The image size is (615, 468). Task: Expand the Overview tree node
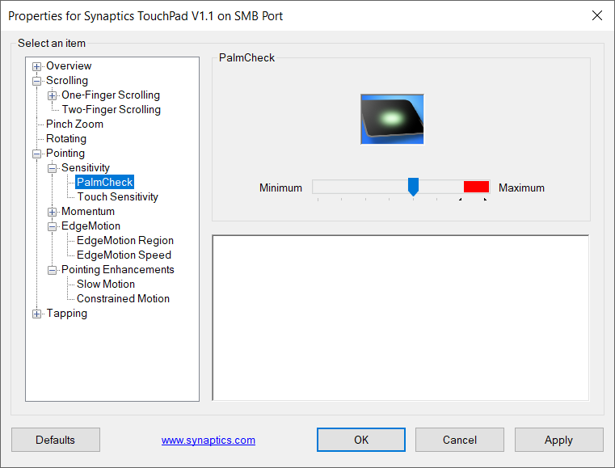point(36,66)
